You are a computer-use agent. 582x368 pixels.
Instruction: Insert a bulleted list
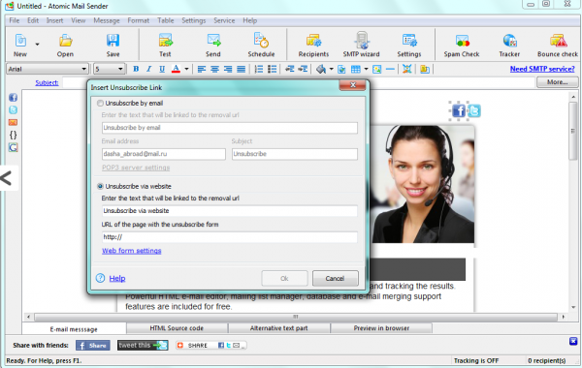272,69
